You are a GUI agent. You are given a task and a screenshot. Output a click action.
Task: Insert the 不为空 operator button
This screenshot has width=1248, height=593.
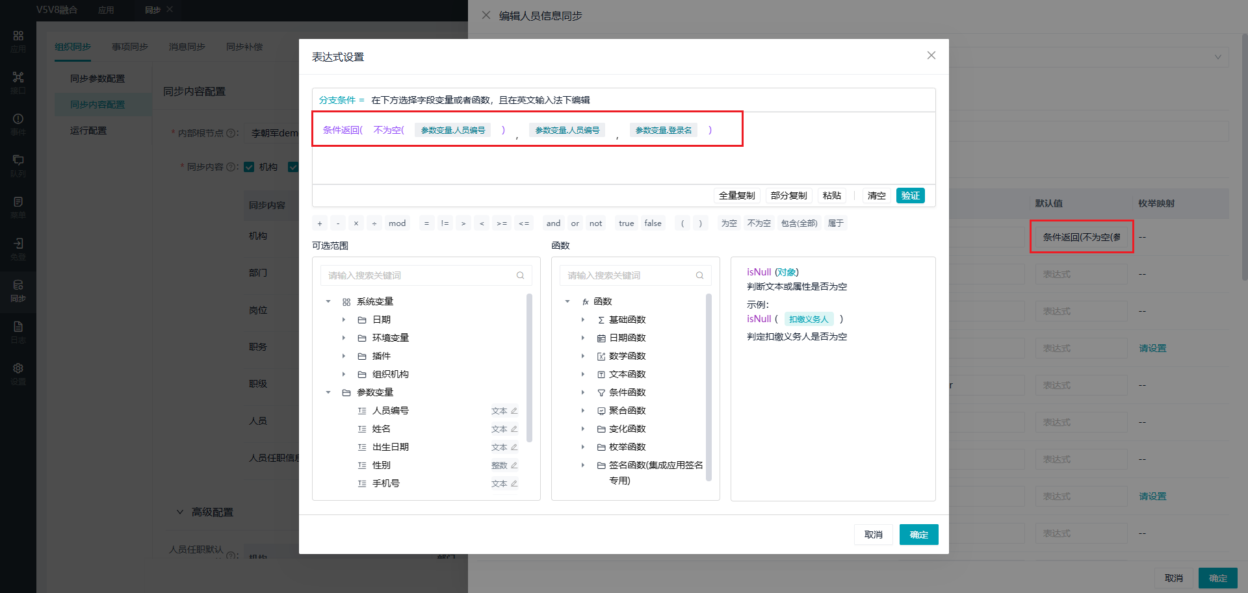point(759,223)
